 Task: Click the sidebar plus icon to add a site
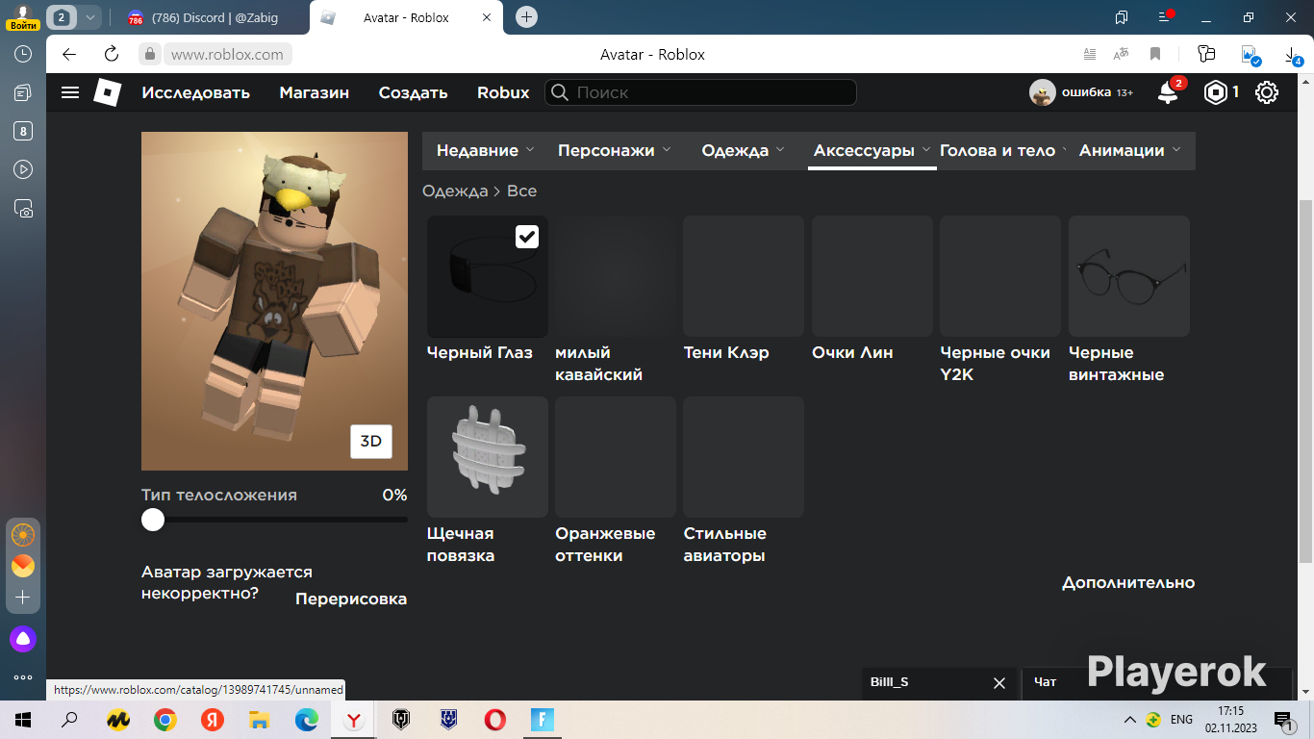tap(23, 598)
